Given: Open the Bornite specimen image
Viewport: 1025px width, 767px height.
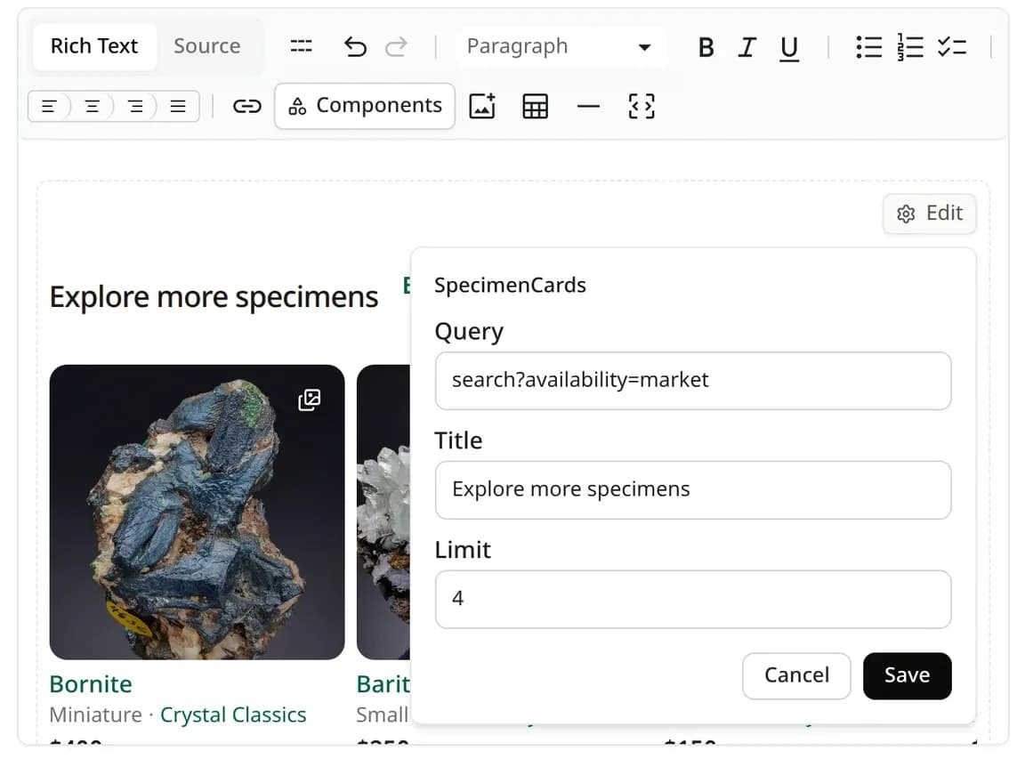Looking at the screenshot, I should 197,512.
